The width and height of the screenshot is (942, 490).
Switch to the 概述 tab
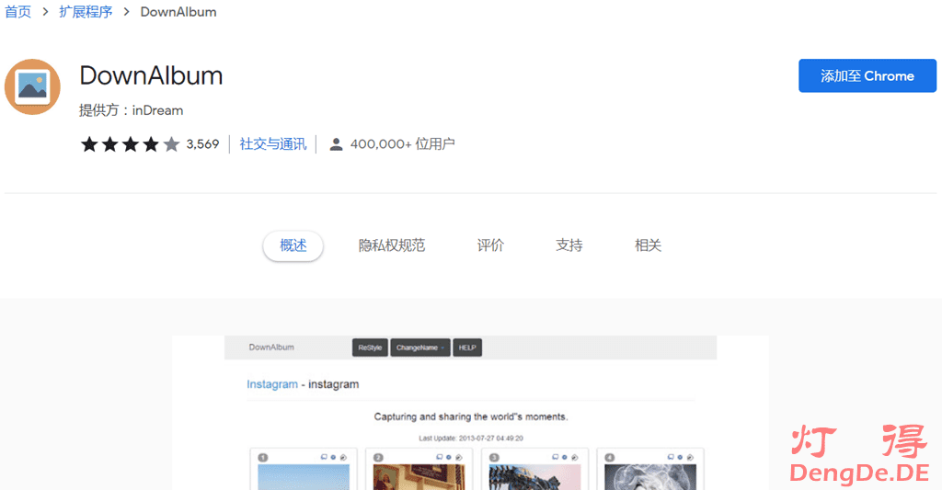coord(293,245)
